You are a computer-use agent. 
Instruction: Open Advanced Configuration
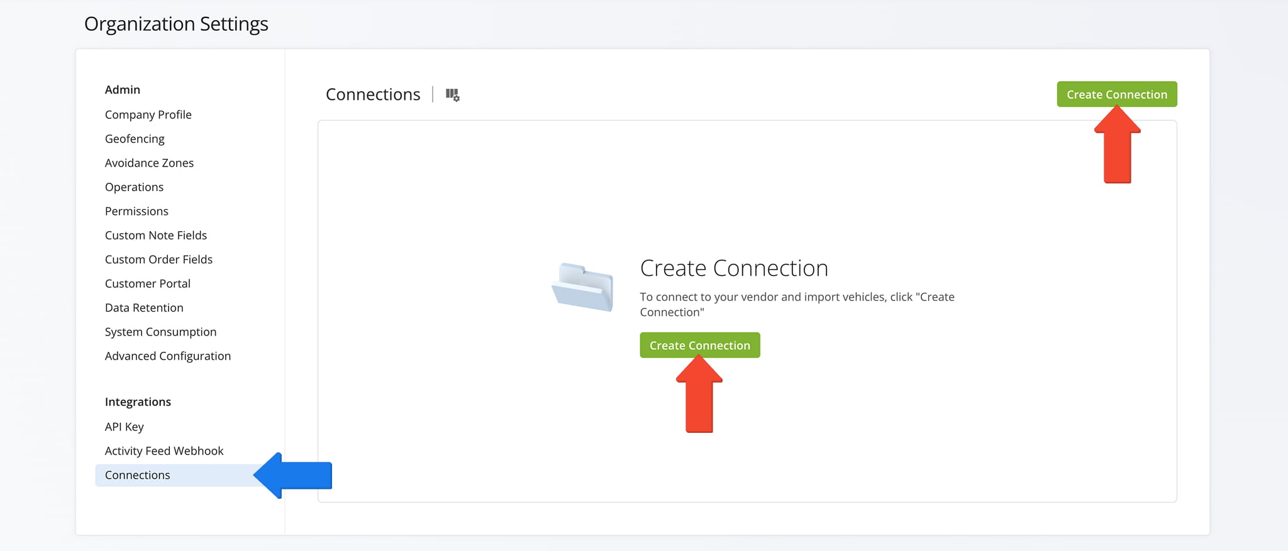[167, 356]
